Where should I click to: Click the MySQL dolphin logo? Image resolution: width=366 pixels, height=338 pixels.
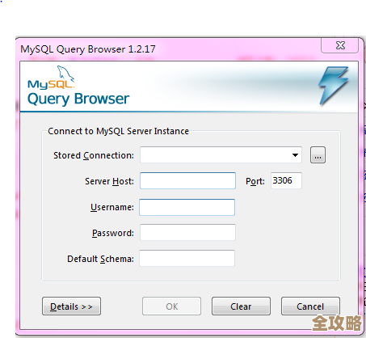(51, 78)
